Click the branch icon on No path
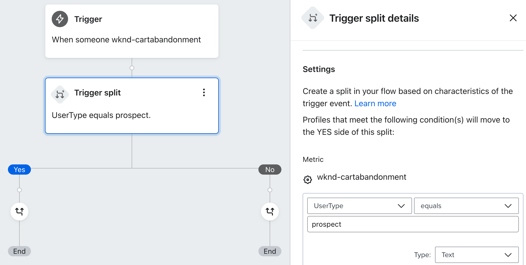Viewport: 526px width, 265px height. coord(270,211)
